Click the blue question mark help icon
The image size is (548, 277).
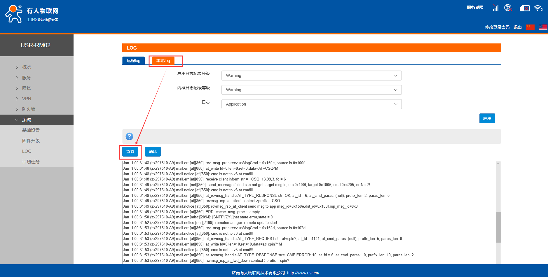(x=129, y=136)
